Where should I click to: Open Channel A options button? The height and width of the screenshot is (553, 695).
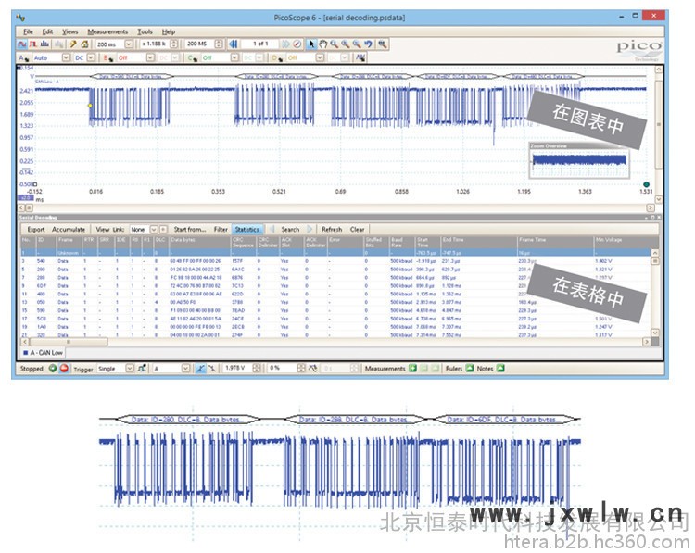[x=24, y=58]
